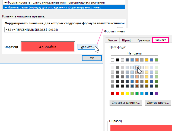Pick the black swatch in the top color row
Screen dimensions: 172x131
pyautogui.click(x=117, y=60)
